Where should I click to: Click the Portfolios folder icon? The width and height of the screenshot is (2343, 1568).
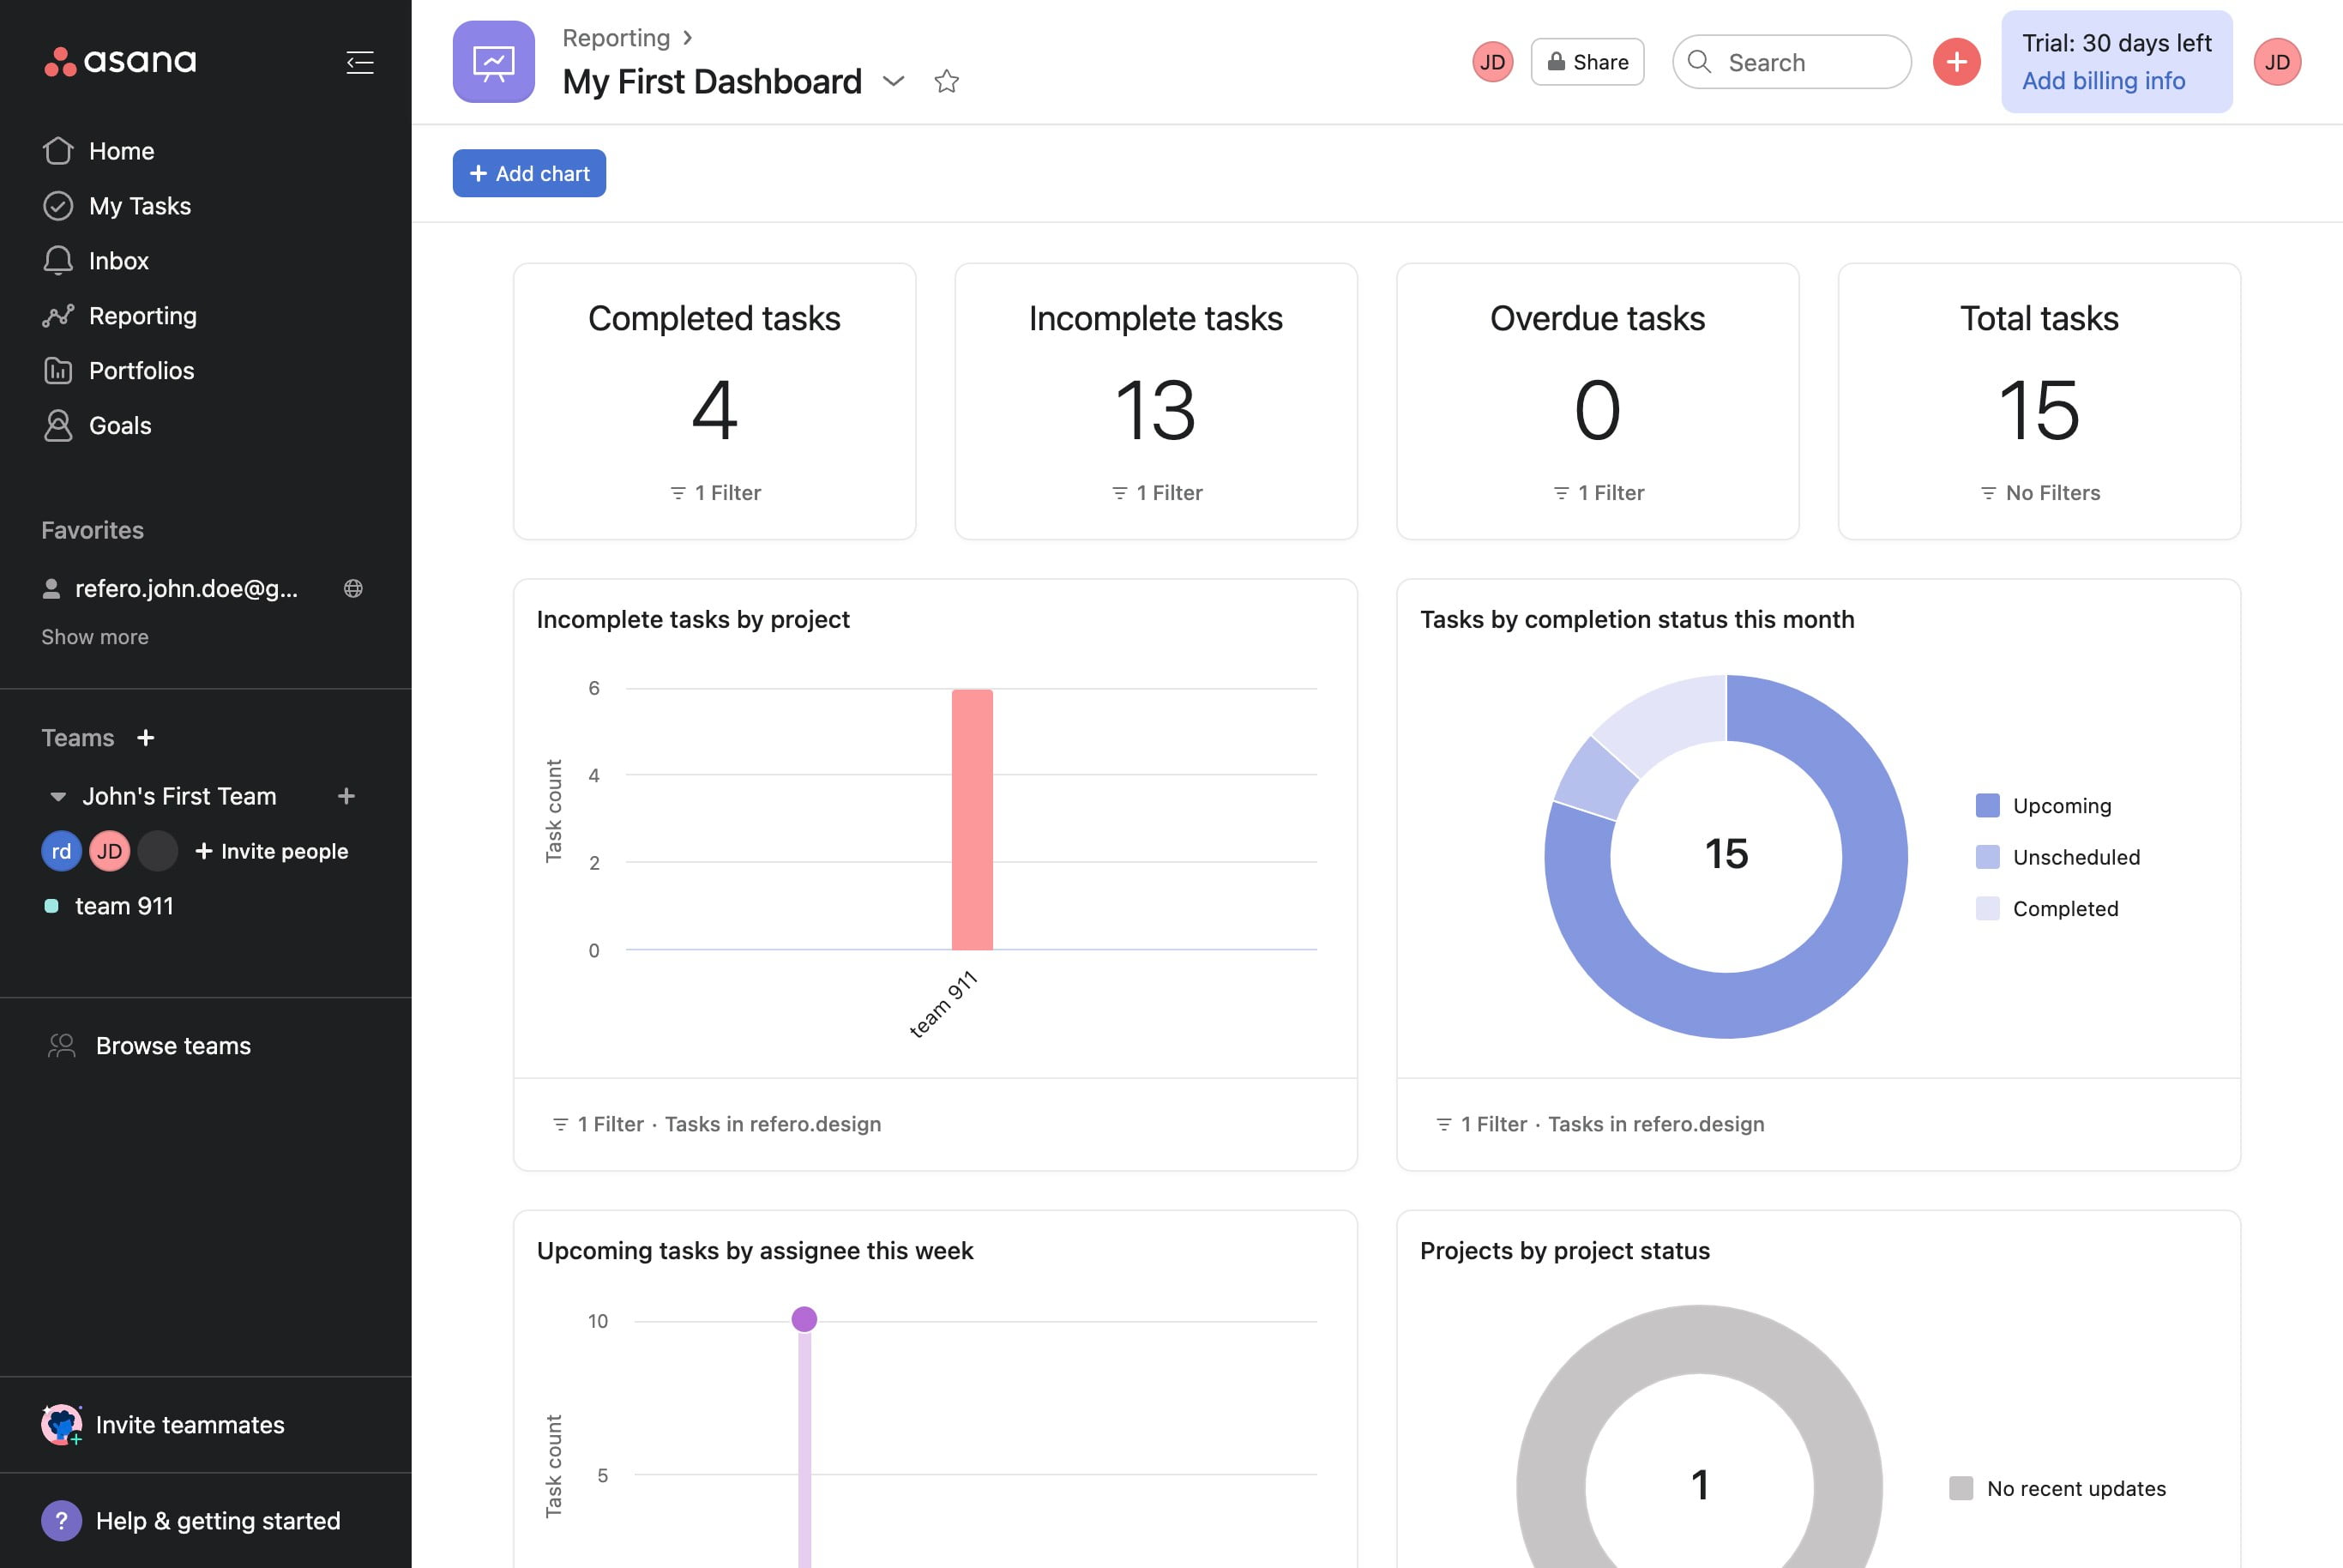(x=58, y=371)
